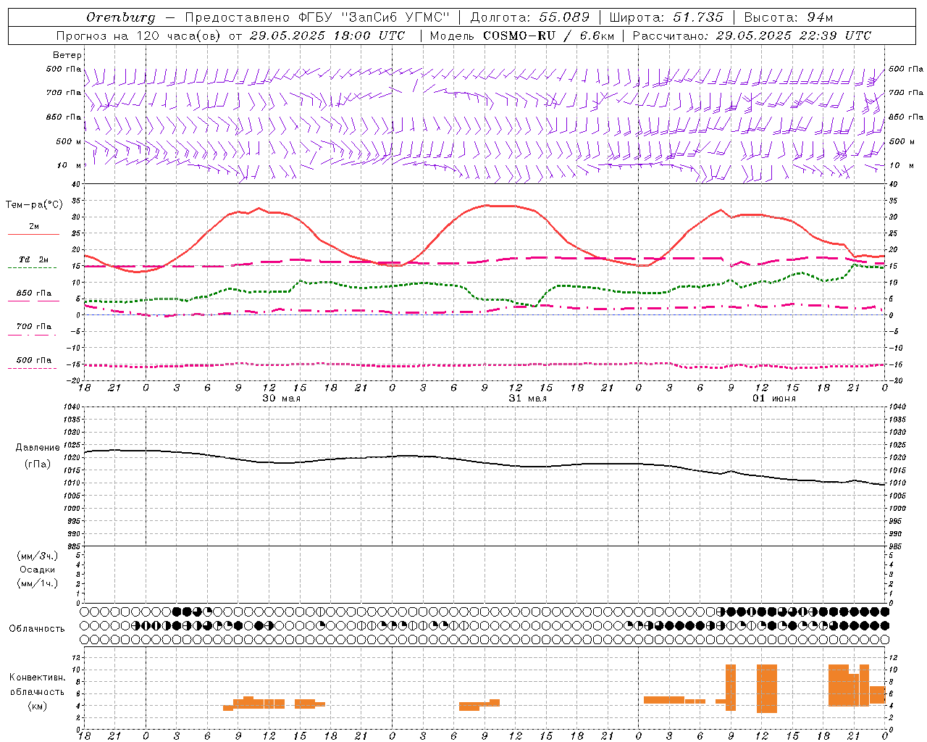Select the text Предоставлено ФГБУ "ЗапСиб УГМС"
The image size is (927, 742).
click(318, 17)
